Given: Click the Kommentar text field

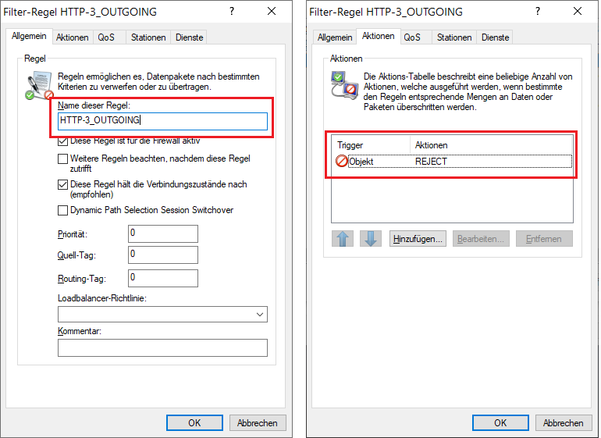Looking at the screenshot, I should coord(162,347).
